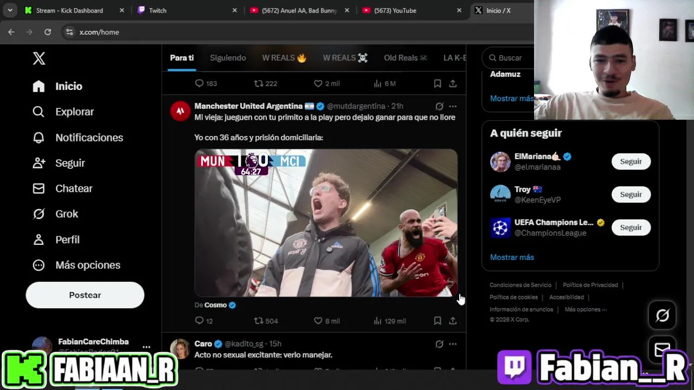Open the Accesibilidad footer link

point(567,297)
